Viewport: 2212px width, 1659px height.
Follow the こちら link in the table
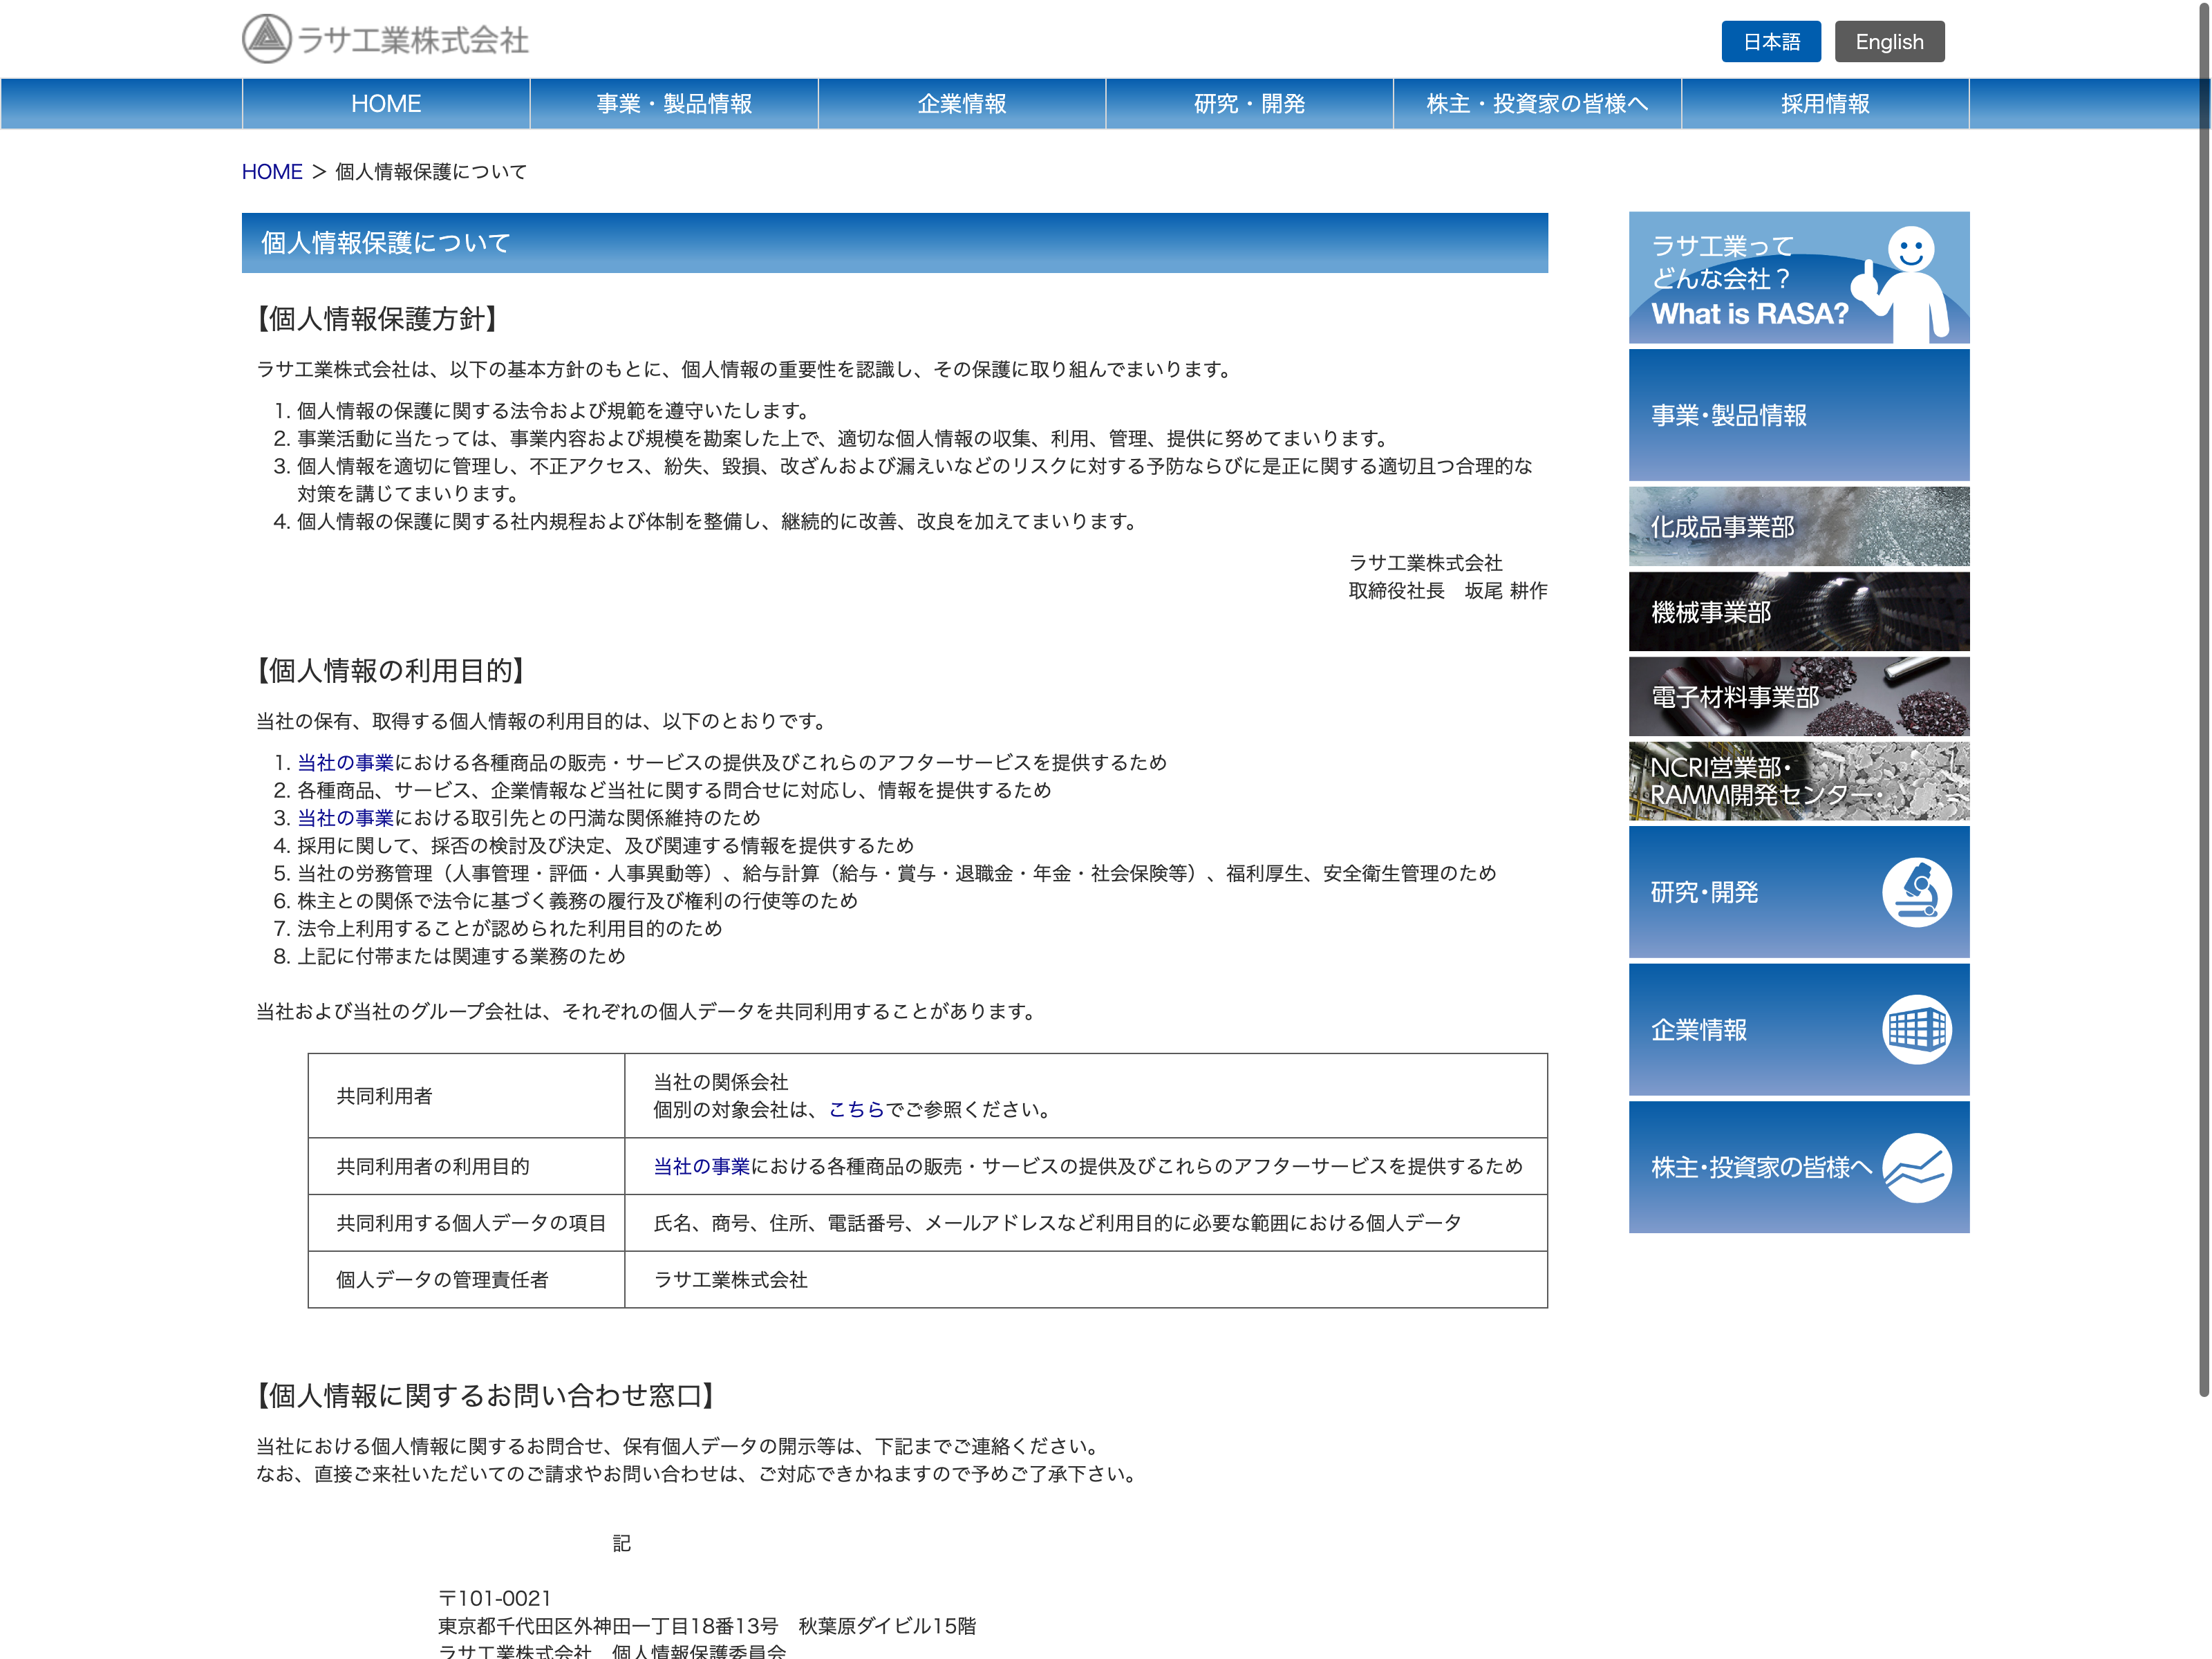(x=856, y=1109)
